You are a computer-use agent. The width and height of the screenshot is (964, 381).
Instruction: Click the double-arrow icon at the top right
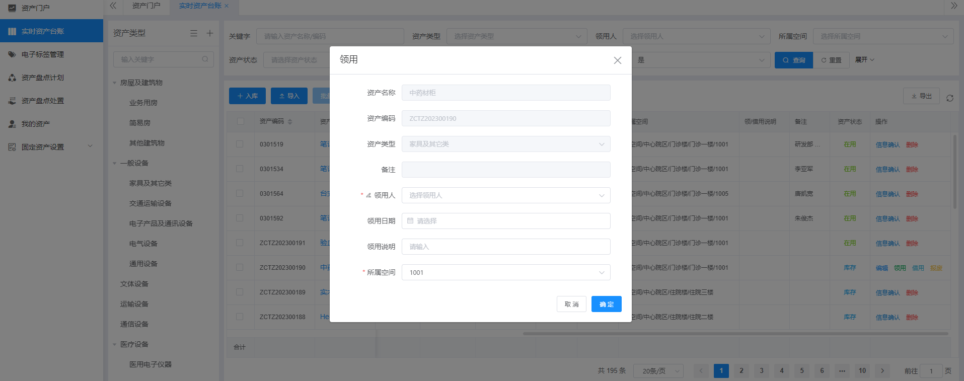pyautogui.click(x=953, y=6)
